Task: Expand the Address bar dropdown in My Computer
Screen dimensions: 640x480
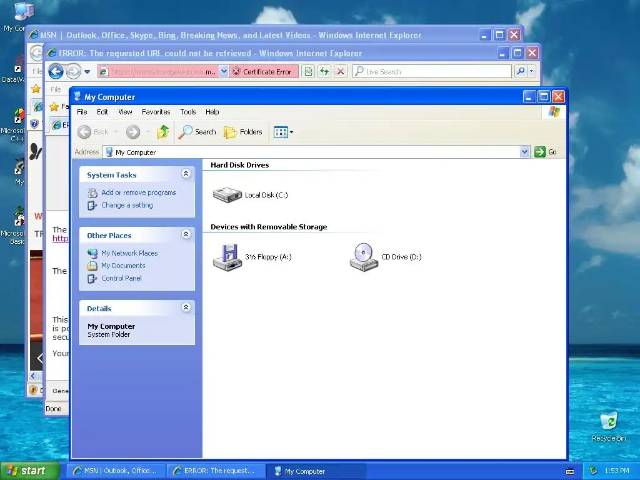Action: coord(524,152)
